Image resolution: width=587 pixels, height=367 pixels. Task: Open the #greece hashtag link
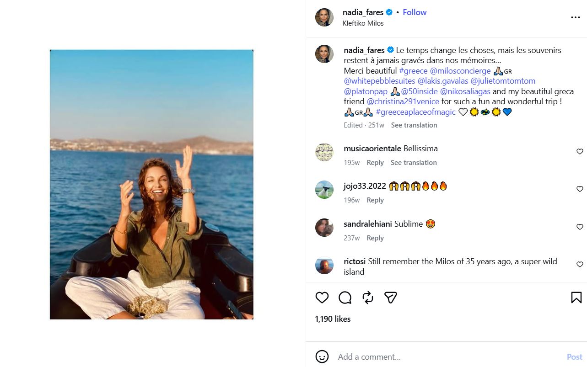tap(413, 71)
